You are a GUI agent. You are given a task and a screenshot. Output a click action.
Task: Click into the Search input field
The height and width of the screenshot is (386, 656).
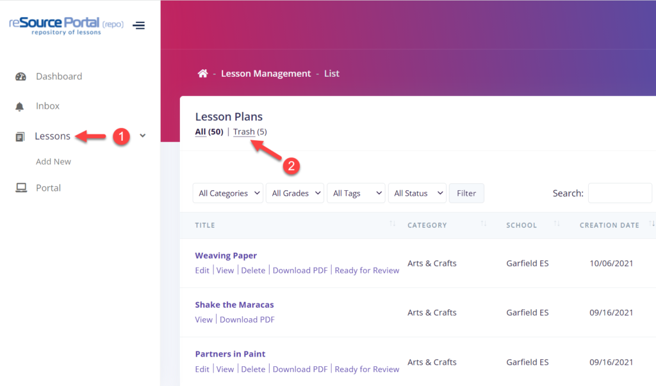click(619, 193)
